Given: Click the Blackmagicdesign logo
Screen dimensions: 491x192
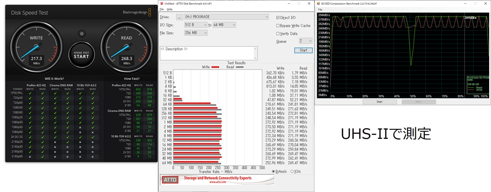Looking at the screenshot, I should tap(137, 12).
